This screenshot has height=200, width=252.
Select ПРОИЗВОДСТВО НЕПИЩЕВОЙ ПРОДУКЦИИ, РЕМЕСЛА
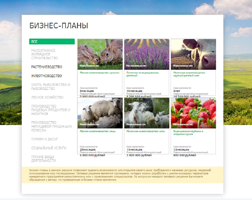51,127
